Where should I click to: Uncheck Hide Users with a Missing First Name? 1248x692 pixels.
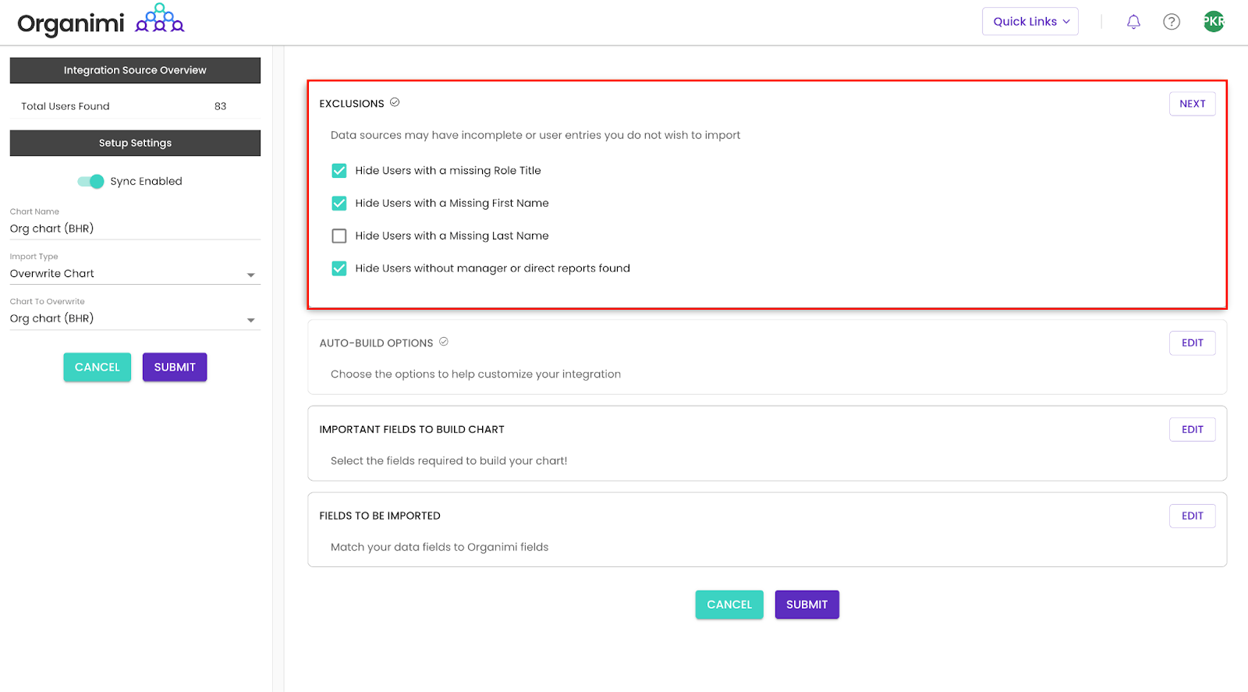click(x=339, y=204)
